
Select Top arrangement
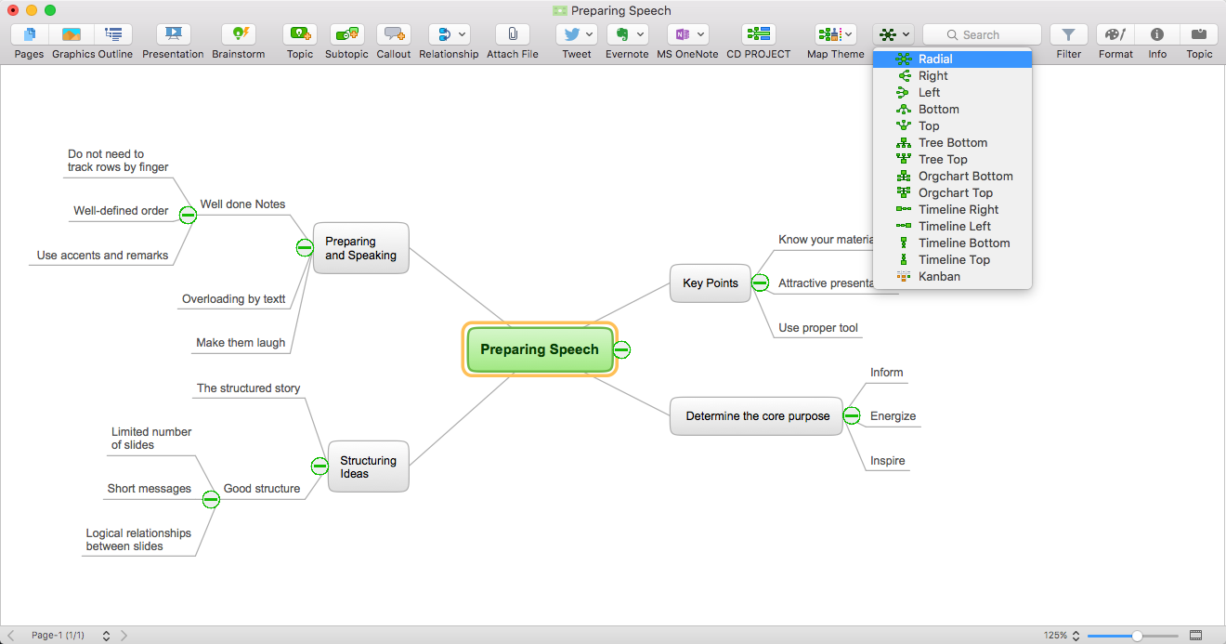pos(952,125)
